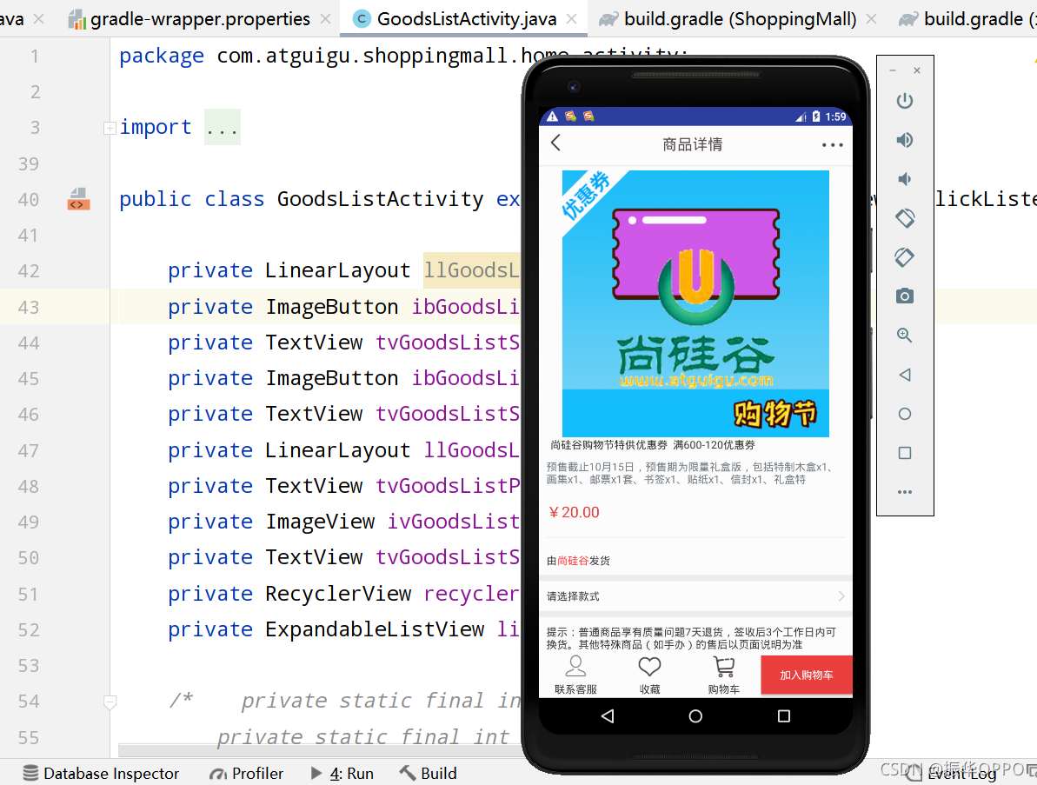Minimize the emulator toolbar window
This screenshot has height=785, width=1037.
[x=893, y=70]
